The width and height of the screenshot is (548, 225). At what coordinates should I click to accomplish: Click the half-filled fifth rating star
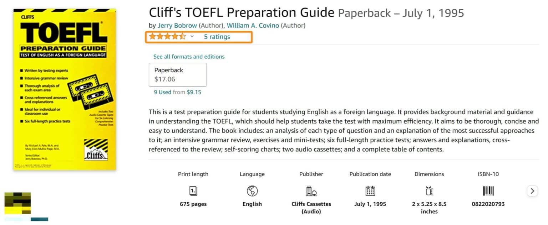(x=183, y=36)
